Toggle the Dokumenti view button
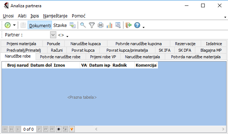 40,25
